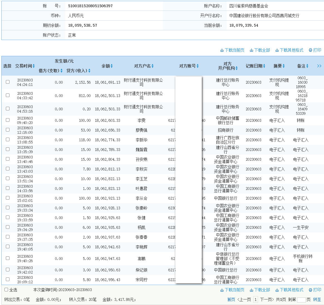Click account number 51001815208051506397
The height and width of the screenshot is (305, 324).
coord(90,6)
